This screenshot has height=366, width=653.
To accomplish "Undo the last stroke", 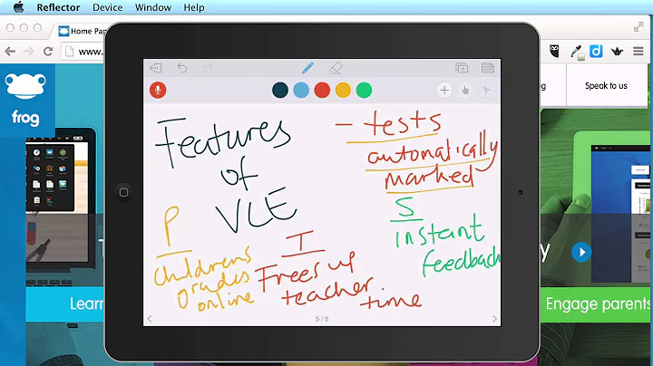I will point(182,67).
